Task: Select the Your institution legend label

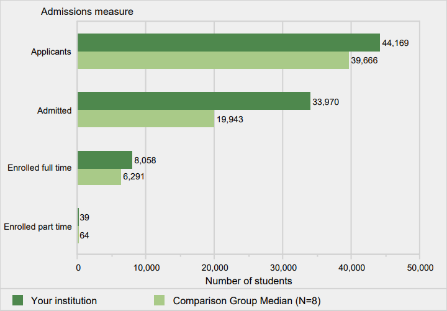Action: pyautogui.click(x=64, y=300)
